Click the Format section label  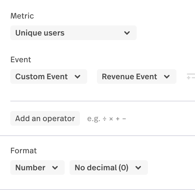pyautogui.click(x=23, y=151)
